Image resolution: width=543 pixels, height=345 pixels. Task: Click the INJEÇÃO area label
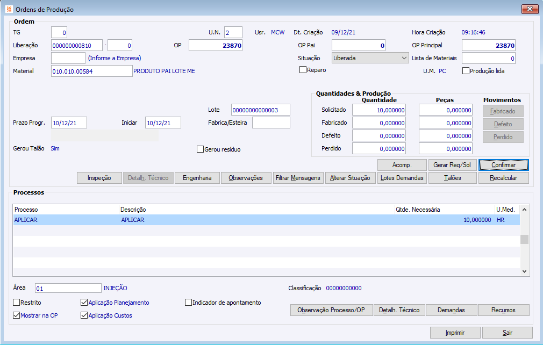point(115,288)
